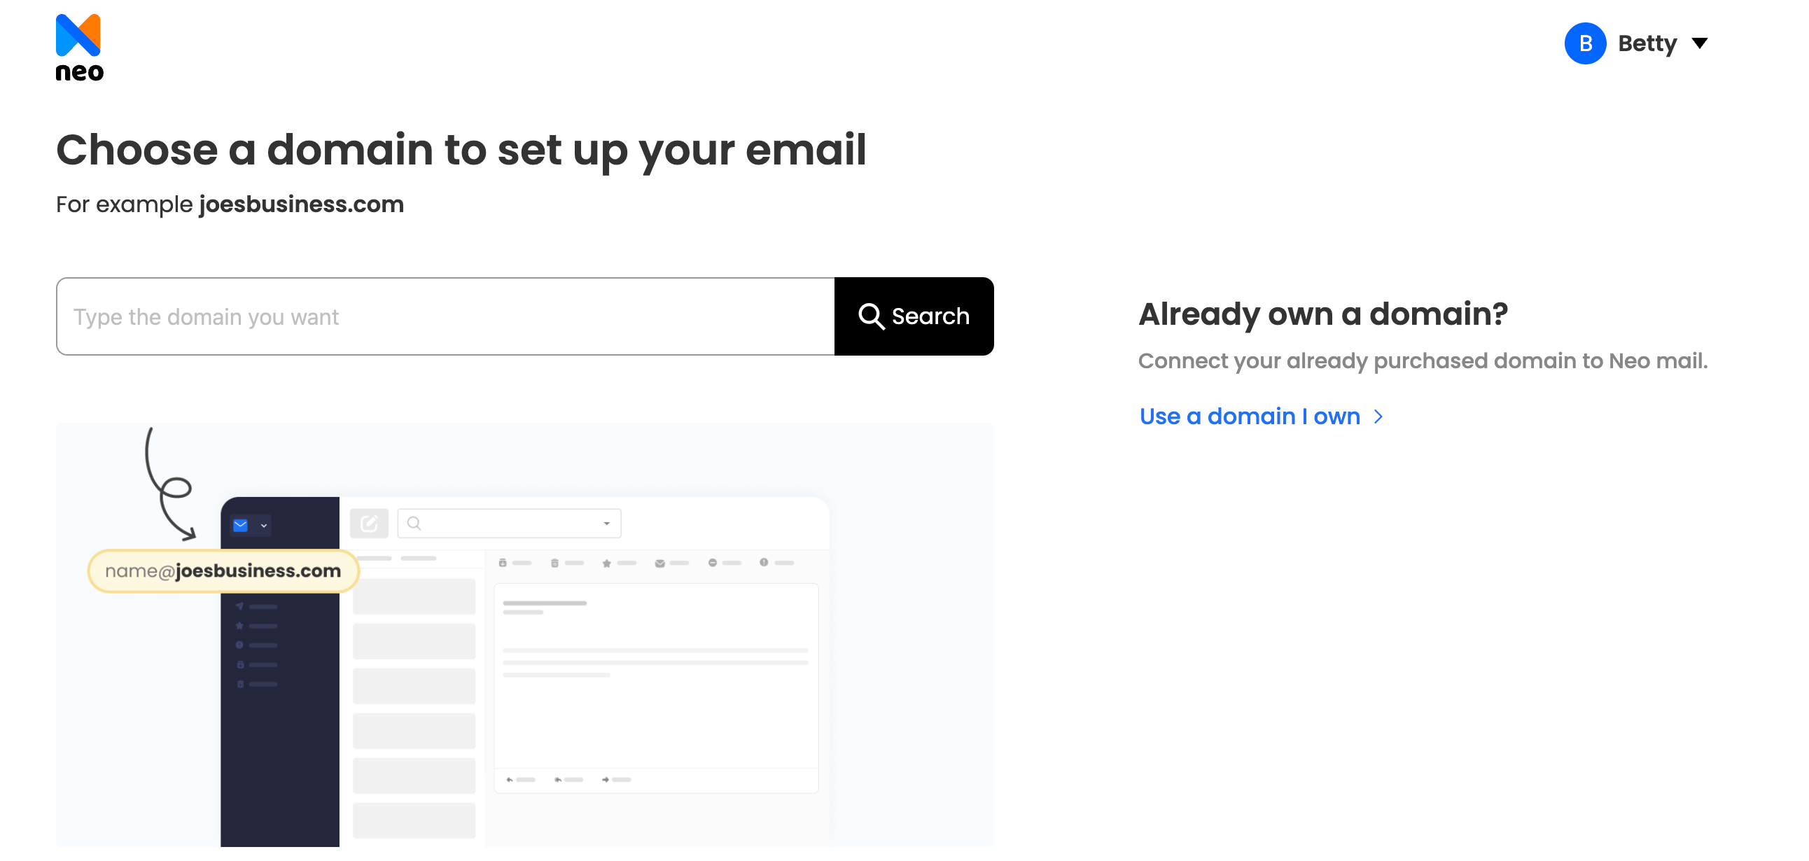Image resolution: width=1809 pixels, height=861 pixels.
Task: Click the compose pencil icon in mockup
Action: [369, 523]
